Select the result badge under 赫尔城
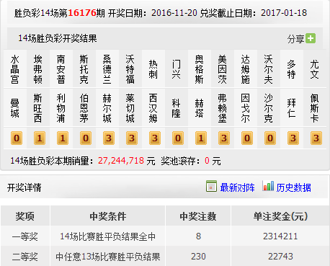The width and height of the screenshot is (330, 266). click(109, 138)
